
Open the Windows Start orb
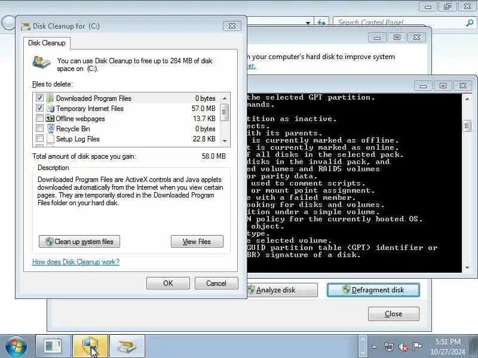point(16,346)
